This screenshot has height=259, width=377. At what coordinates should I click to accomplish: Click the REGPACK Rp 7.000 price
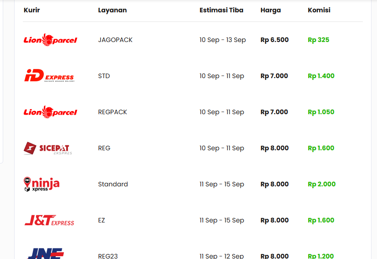point(274,112)
